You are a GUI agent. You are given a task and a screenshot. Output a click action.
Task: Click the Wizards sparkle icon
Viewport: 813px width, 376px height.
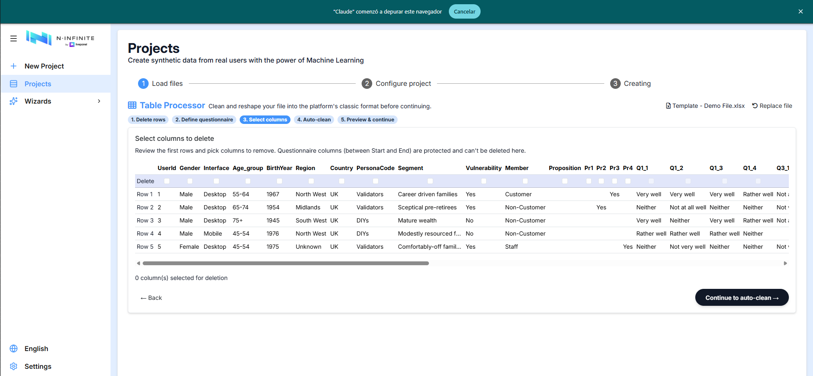[x=14, y=101]
